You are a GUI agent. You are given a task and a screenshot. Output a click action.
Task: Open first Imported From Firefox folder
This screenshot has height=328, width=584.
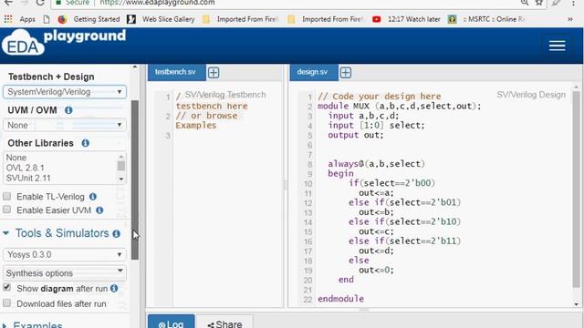coord(240,19)
